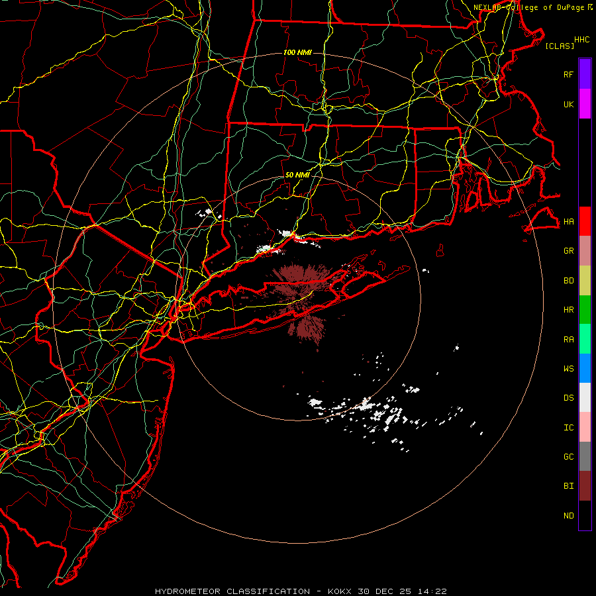Click the '50 NMI' range ring label
Screen dimensions: 596x596
(x=297, y=175)
